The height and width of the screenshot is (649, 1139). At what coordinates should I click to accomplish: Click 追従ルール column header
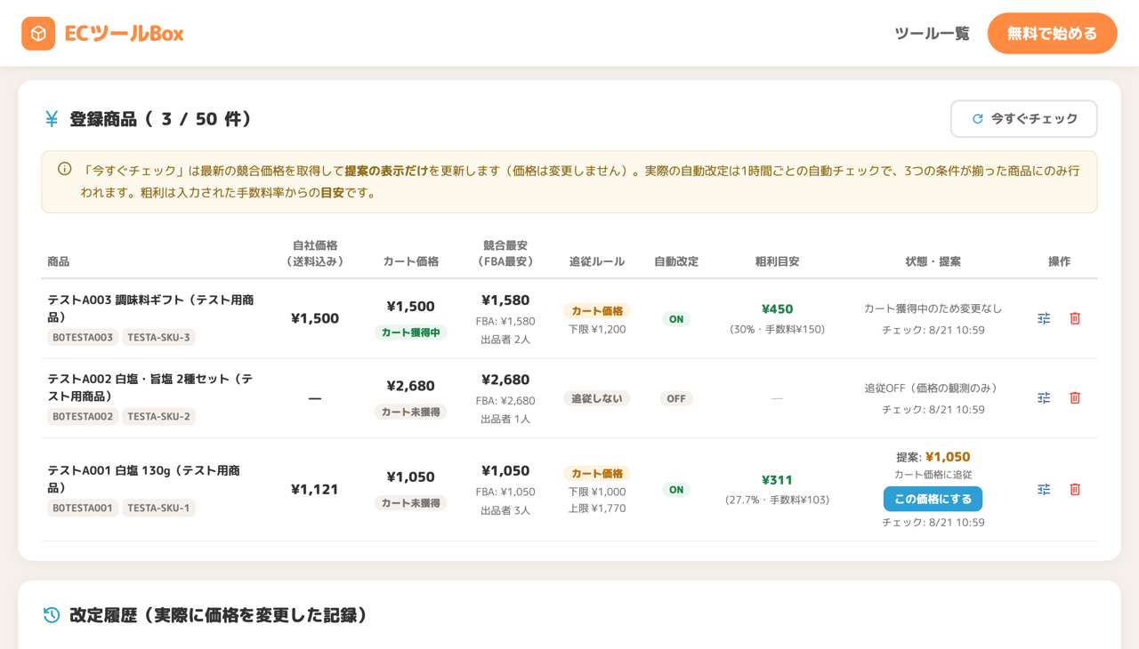point(596,261)
